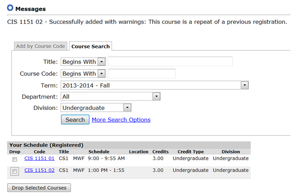Tick the drop checkbox for CIS 1151 02
Image resolution: width=299 pixels, height=196 pixels.
click(x=15, y=171)
